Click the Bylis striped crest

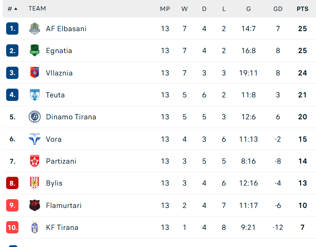pyautogui.click(x=34, y=183)
